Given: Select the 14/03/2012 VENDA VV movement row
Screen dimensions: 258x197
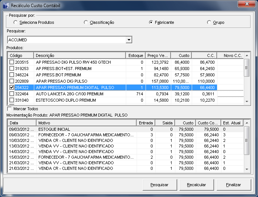Looking at the screenshot, I should coord(126,152).
